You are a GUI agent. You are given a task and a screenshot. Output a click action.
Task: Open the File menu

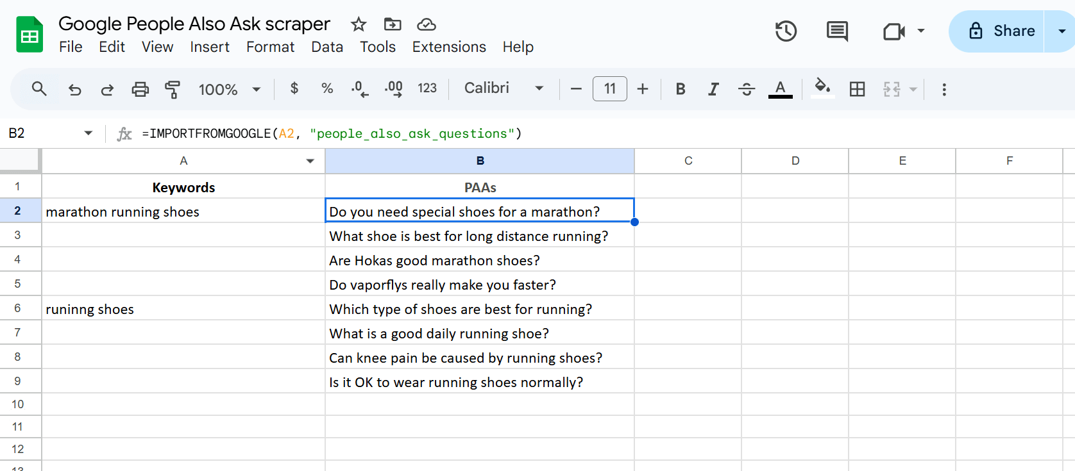[x=71, y=47]
